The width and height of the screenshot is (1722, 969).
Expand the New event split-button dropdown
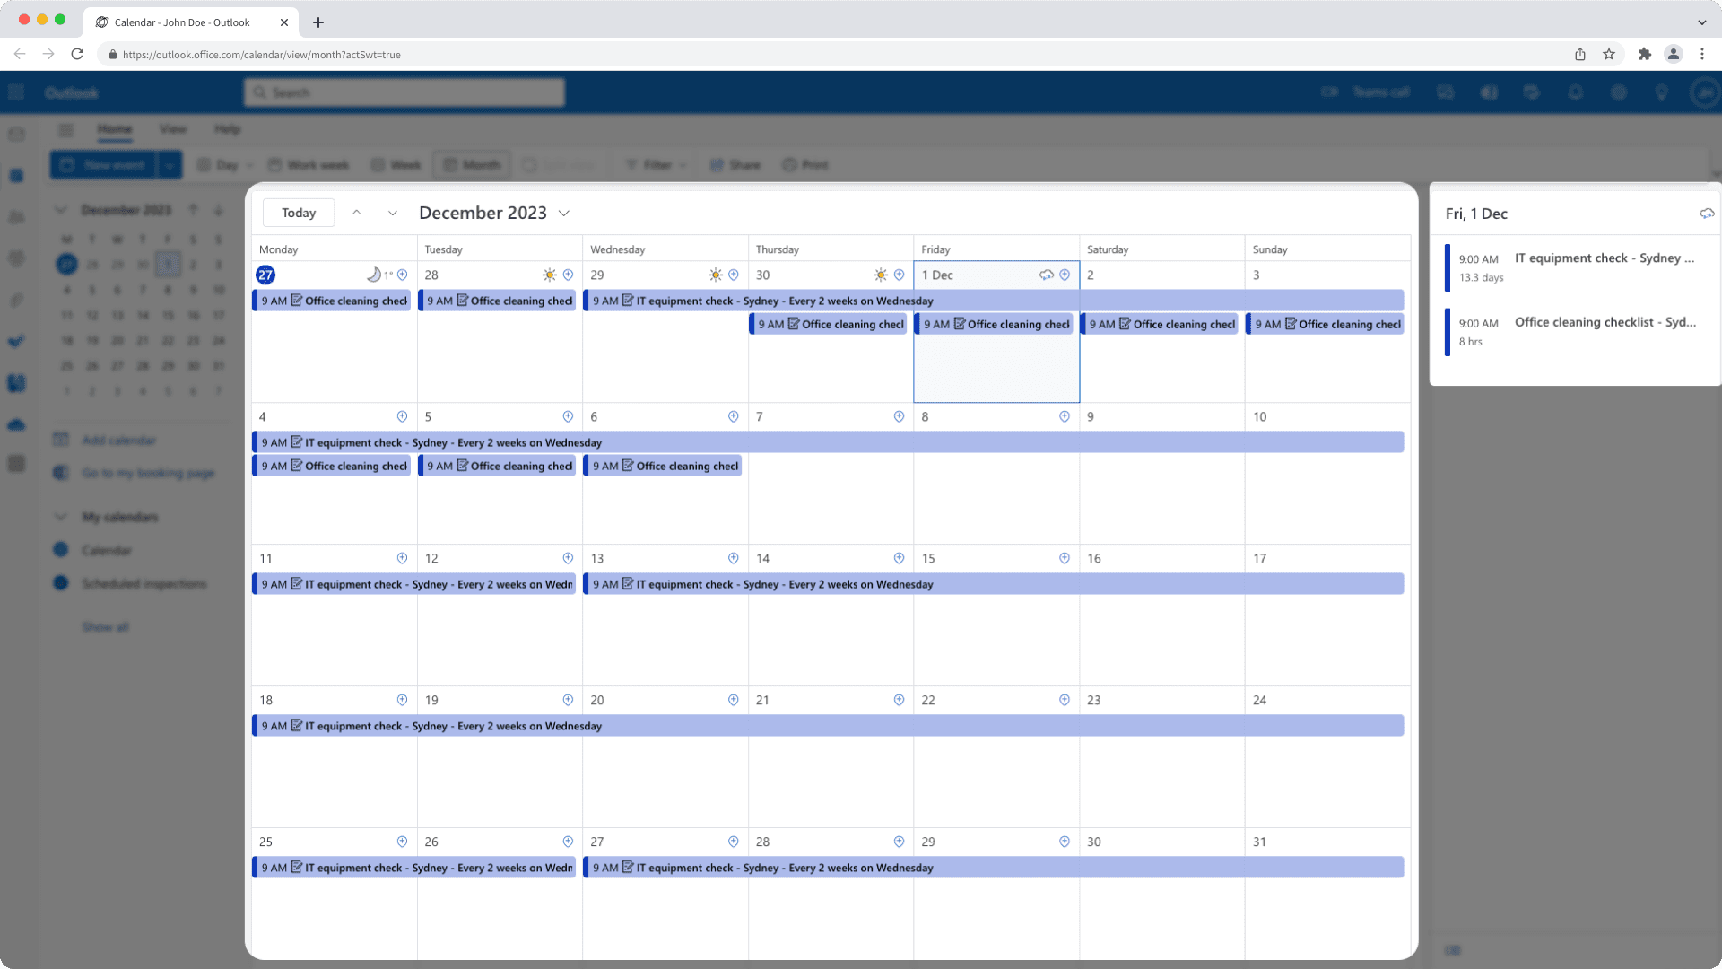[x=170, y=164]
